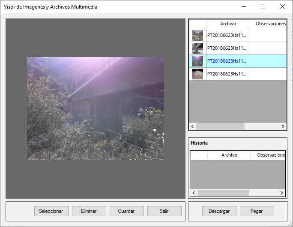Sort by Archivo column header in top list

pyautogui.click(x=227, y=24)
